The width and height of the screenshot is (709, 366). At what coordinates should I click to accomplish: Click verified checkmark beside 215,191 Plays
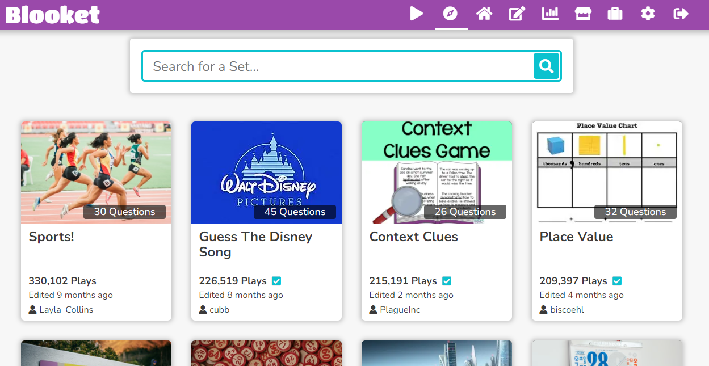click(447, 281)
